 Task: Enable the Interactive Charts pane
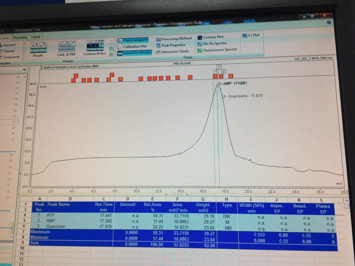(172, 52)
